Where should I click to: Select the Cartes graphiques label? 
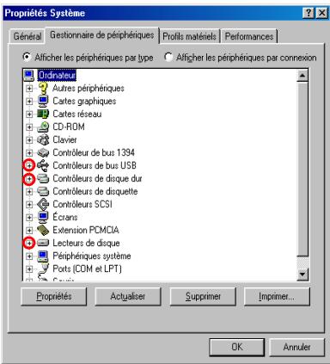pos(84,101)
